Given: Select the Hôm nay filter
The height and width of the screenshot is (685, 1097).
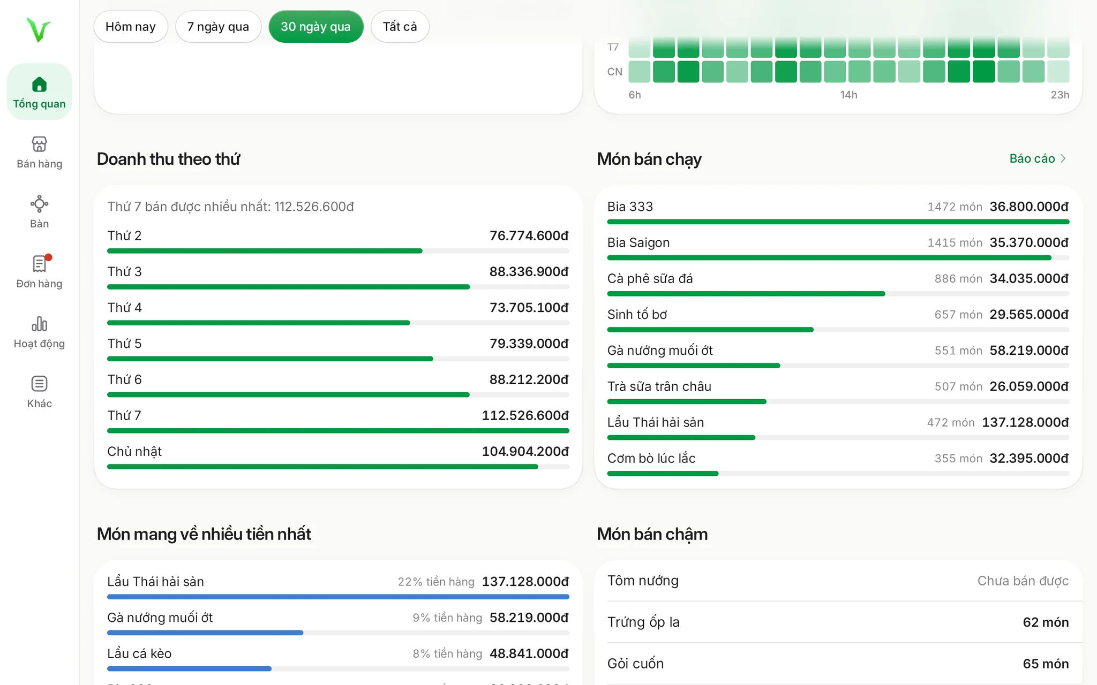Looking at the screenshot, I should click(131, 27).
